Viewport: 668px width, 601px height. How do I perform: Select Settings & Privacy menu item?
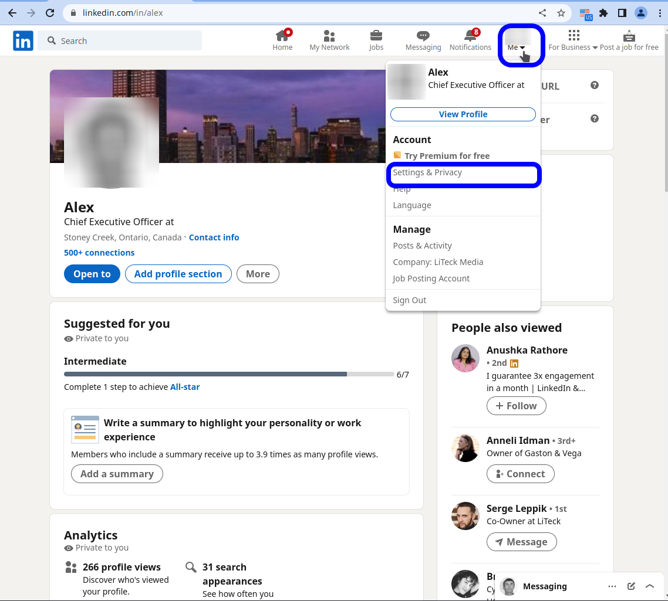click(x=427, y=172)
